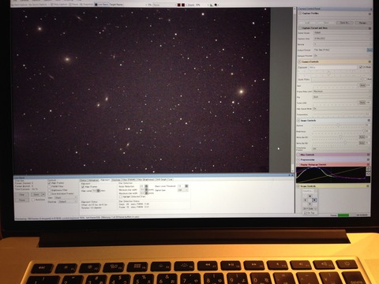The width and height of the screenshot is (379, 284).
Task: Toggle Align Frames in Live Stack controls
Action: [49, 183]
